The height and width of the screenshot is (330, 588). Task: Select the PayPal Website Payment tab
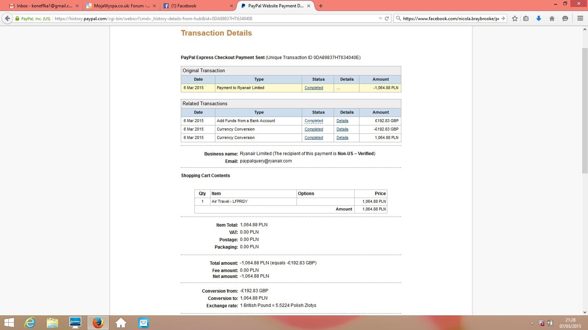point(275,6)
